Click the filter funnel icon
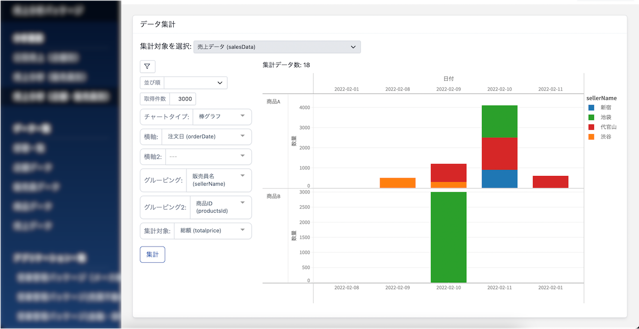639x329 pixels. point(148,66)
